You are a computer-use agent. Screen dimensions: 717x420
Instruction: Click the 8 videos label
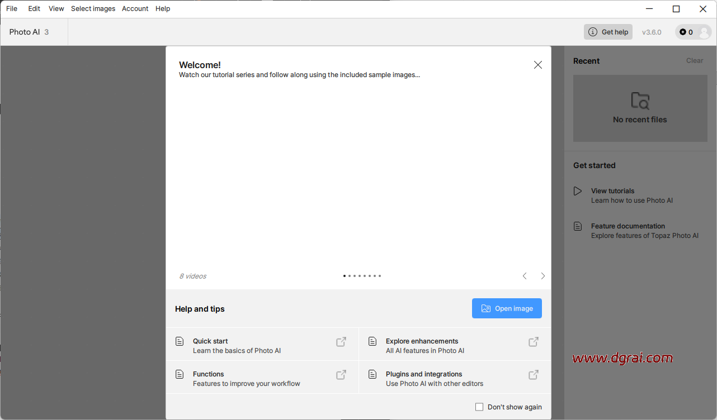click(193, 276)
